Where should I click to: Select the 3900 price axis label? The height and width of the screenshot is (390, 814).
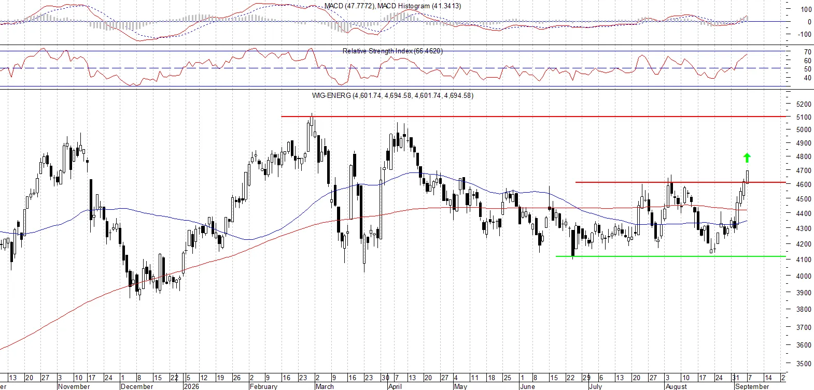(804, 293)
